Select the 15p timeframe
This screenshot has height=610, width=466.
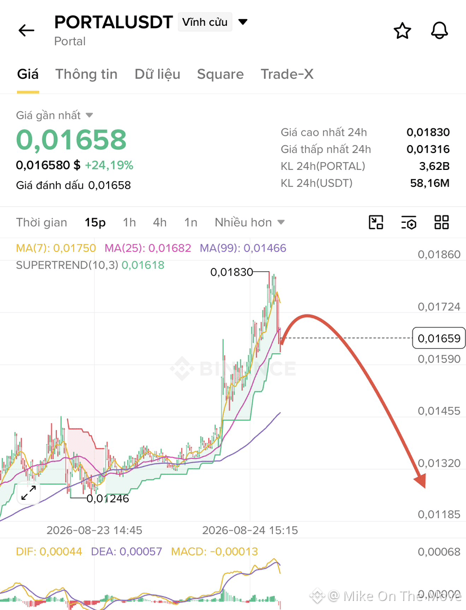click(95, 222)
